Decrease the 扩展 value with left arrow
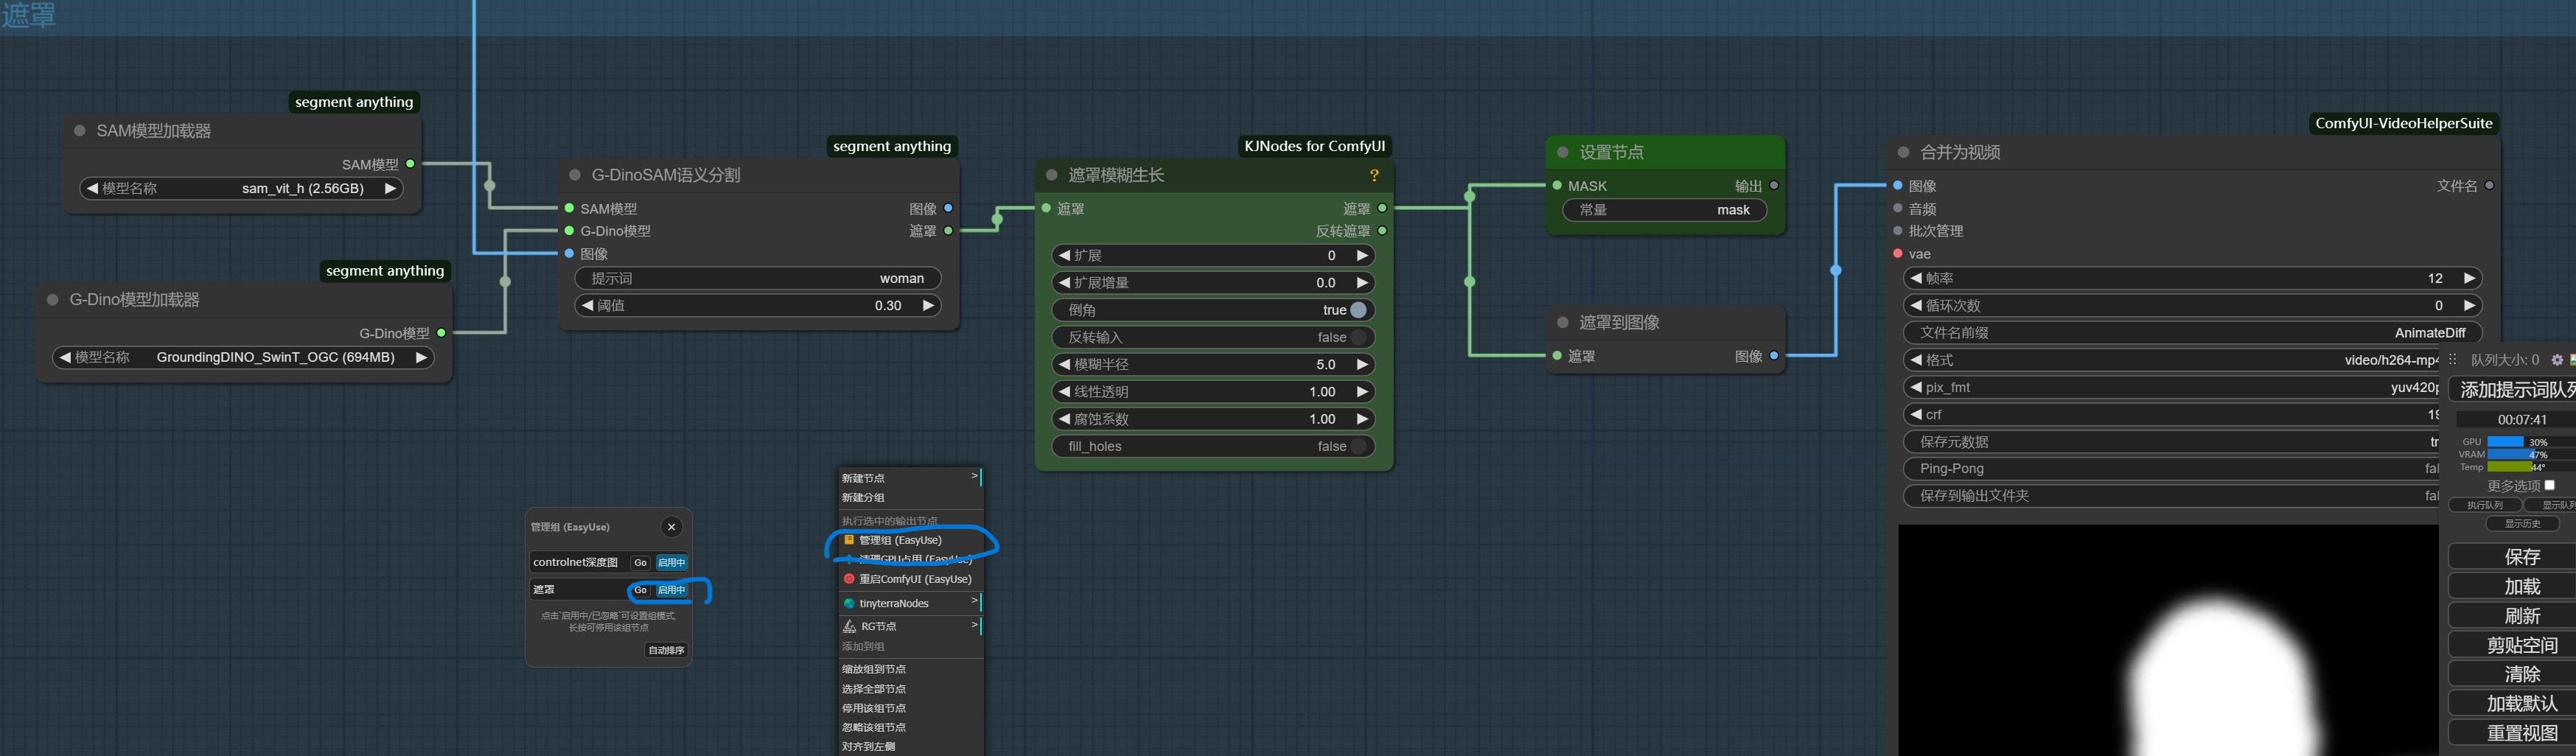 [1064, 256]
